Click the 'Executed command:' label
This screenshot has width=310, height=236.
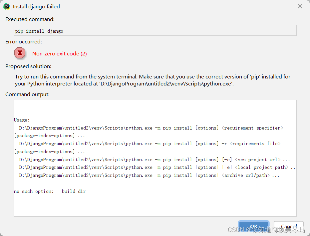(30, 19)
